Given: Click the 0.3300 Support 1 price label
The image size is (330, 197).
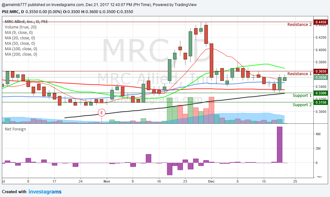Looking at the screenshot, I should point(321,93).
